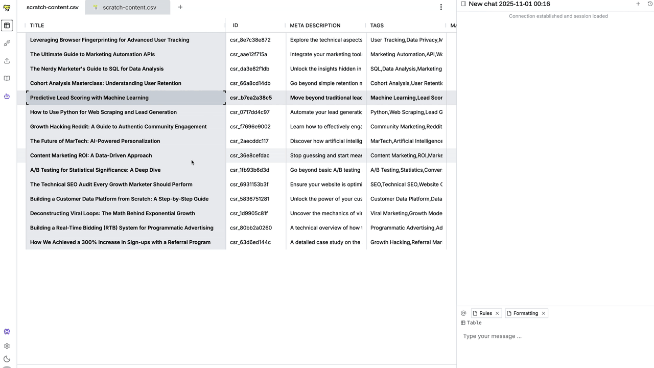The height and width of the screenshot is (368, 654).
Task: Open the settings gear in the sidebar
Action: (x=7, y=346)
